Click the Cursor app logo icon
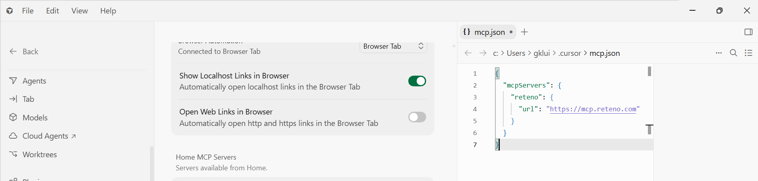Screen dimensions: 758x181 [x=10, y=11]
